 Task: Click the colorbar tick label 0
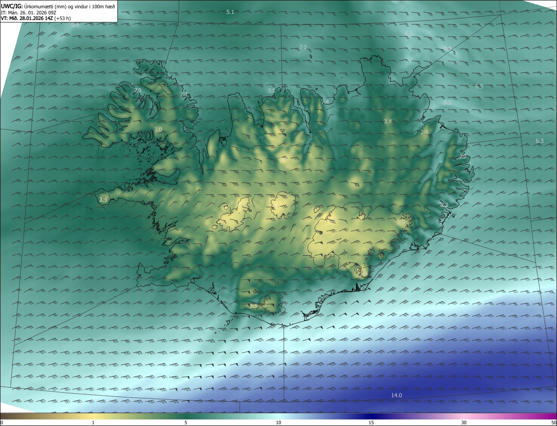[2, 423]
